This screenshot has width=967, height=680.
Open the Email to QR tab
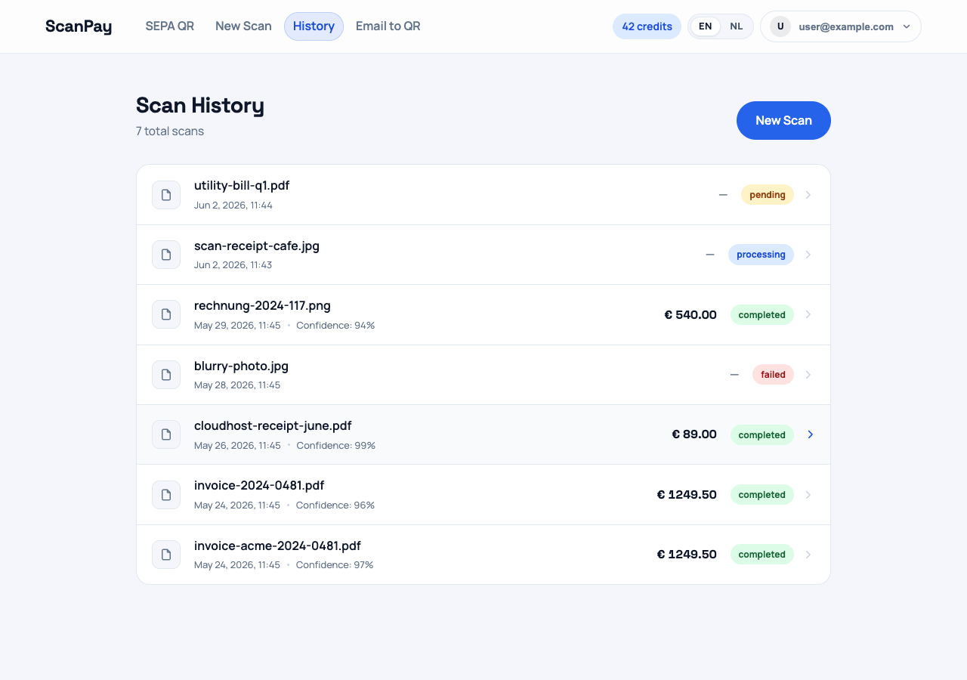[388, 26]
